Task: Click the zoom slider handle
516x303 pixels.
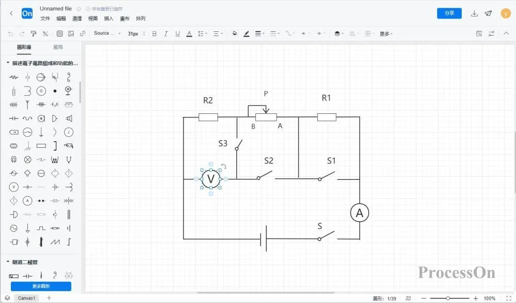Action: (x=448, y=298)
